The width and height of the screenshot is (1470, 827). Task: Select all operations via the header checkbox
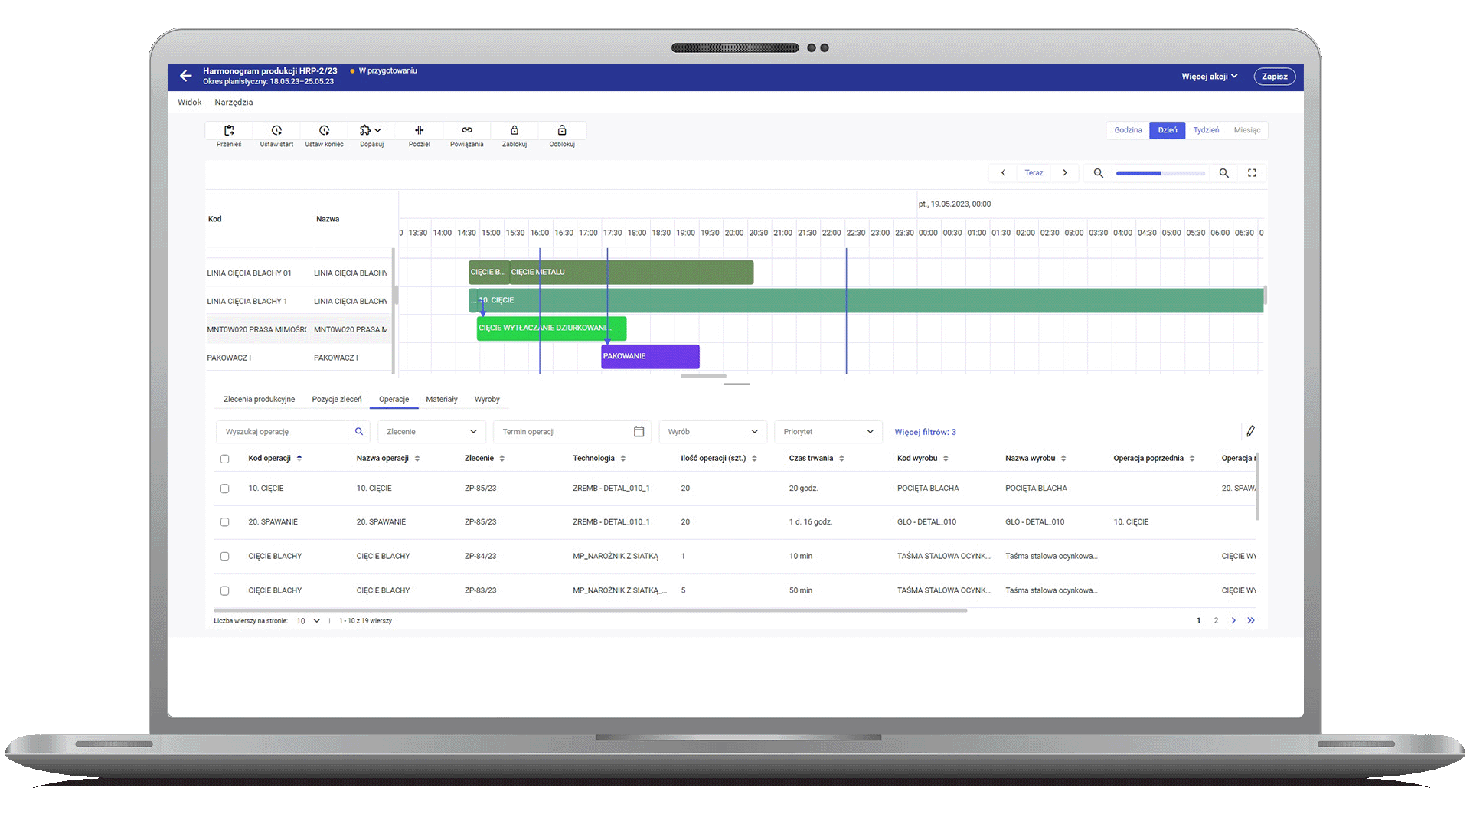[x=224, y=459]
